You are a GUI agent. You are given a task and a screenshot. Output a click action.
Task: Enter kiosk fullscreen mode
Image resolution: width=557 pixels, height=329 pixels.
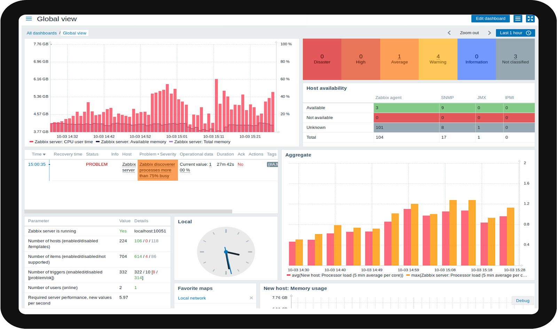coord(530,19)
